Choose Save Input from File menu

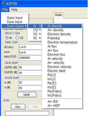15,22
